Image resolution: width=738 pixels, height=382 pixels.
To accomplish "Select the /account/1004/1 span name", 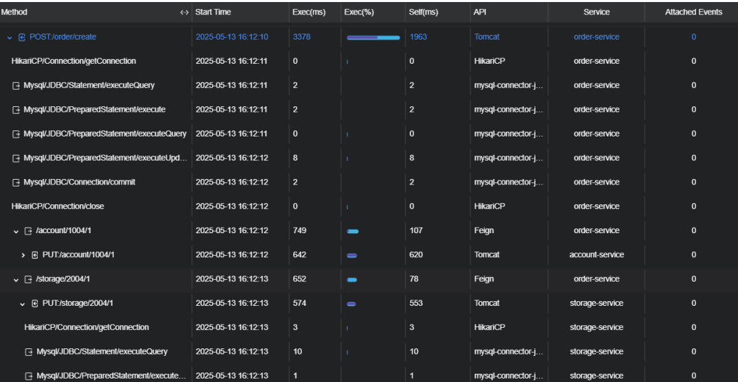I will click(x=62, y=230).
